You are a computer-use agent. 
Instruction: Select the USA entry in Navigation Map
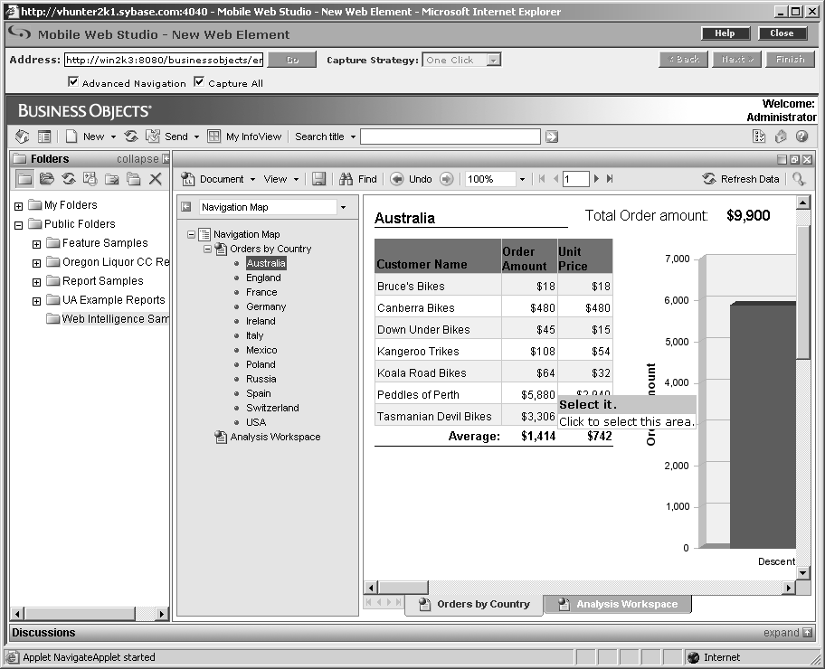(x=256, y=422)
